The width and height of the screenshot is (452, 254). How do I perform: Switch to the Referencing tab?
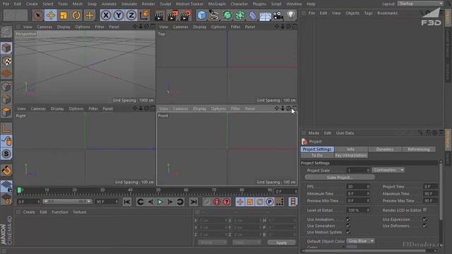coord(419,150)
